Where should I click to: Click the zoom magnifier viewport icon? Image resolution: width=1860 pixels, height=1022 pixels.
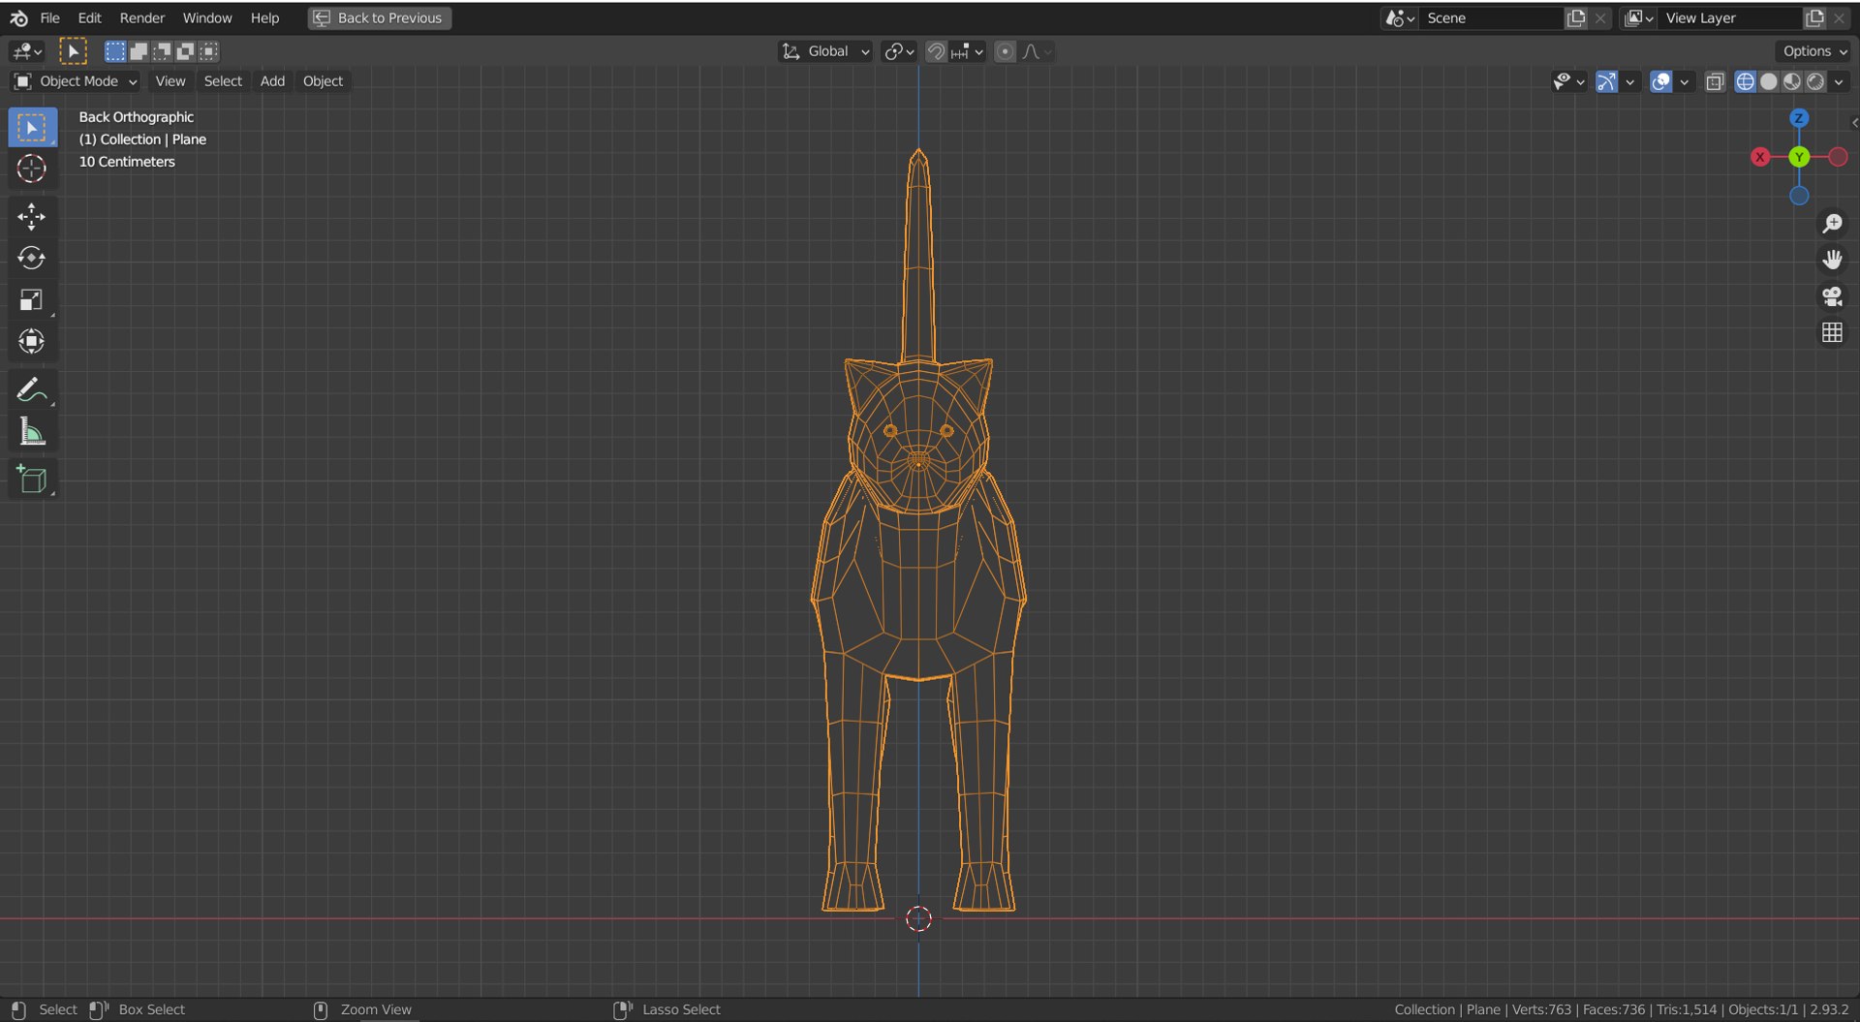[x=1832, y=223]
